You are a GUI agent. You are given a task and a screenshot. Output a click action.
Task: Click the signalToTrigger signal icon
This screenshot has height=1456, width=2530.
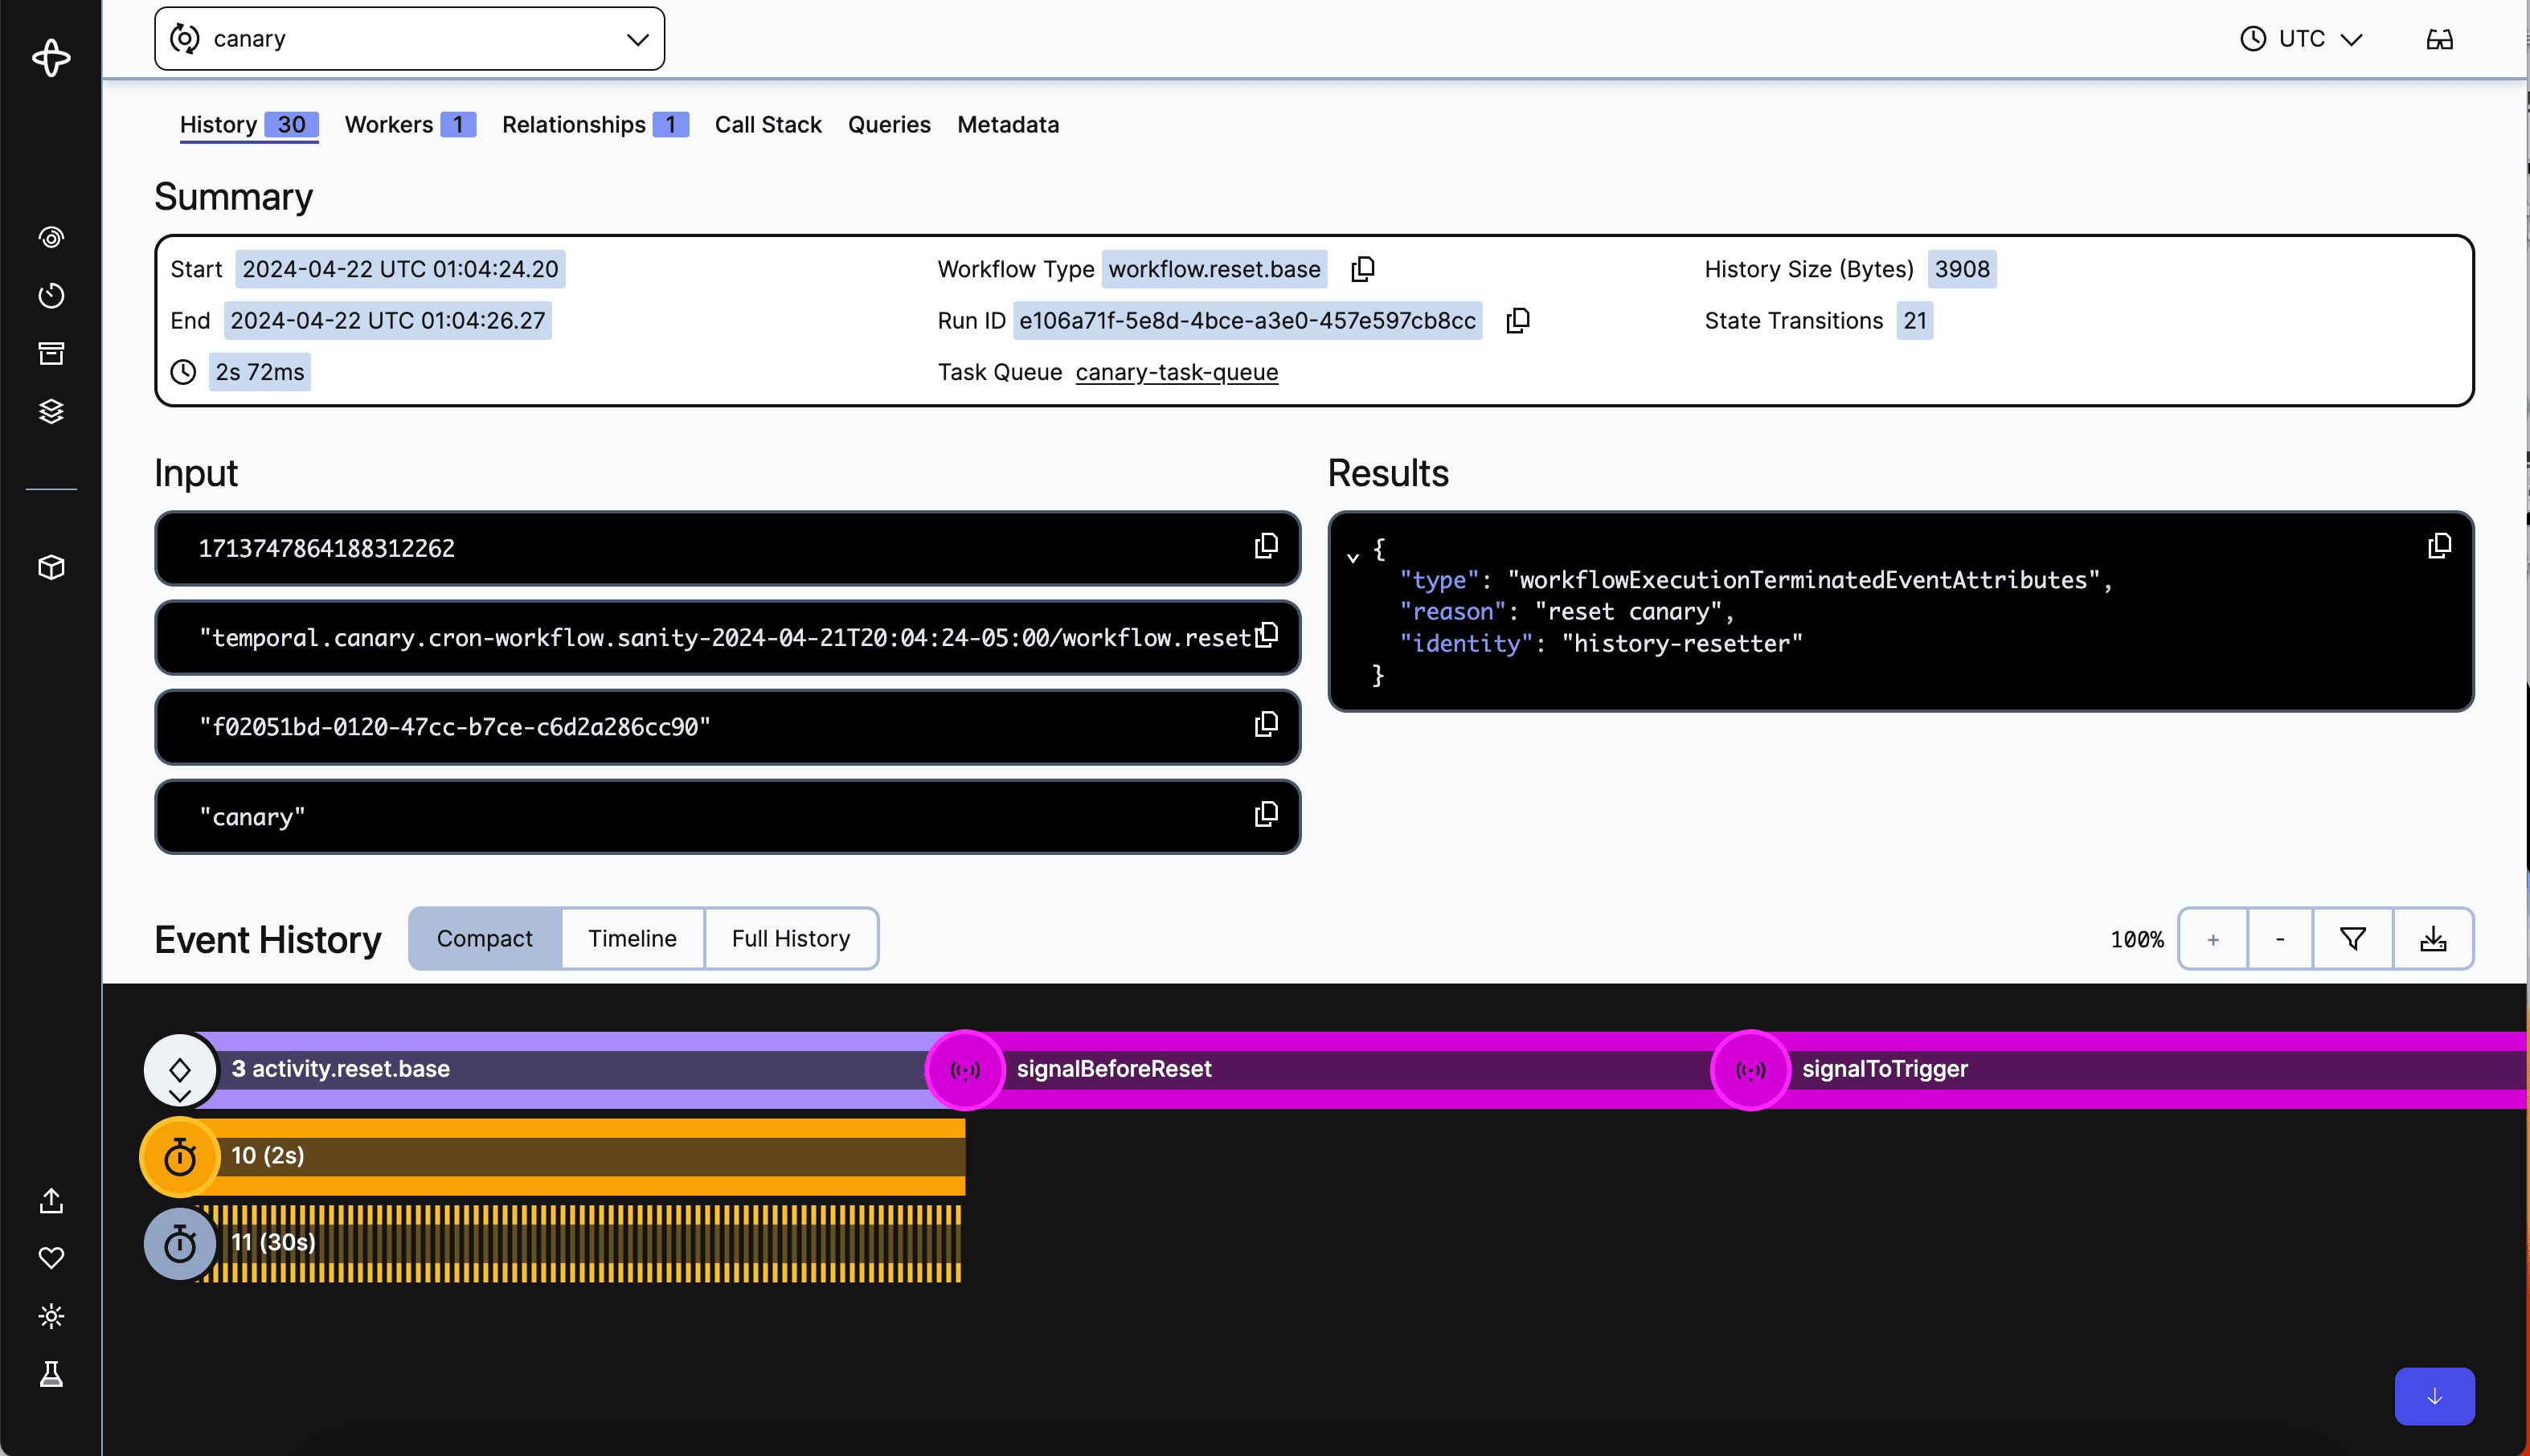[1750, 1070]
